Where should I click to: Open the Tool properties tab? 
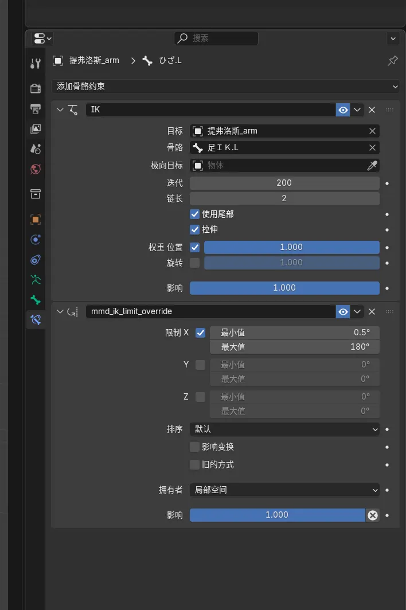(36, 64)
